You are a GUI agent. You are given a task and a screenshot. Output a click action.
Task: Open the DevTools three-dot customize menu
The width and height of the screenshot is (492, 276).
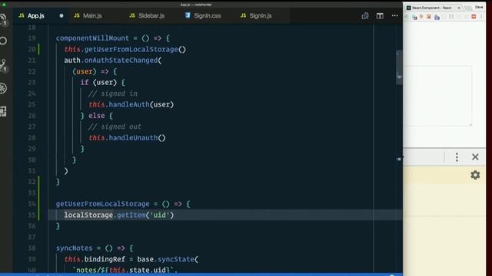(457, 157)
